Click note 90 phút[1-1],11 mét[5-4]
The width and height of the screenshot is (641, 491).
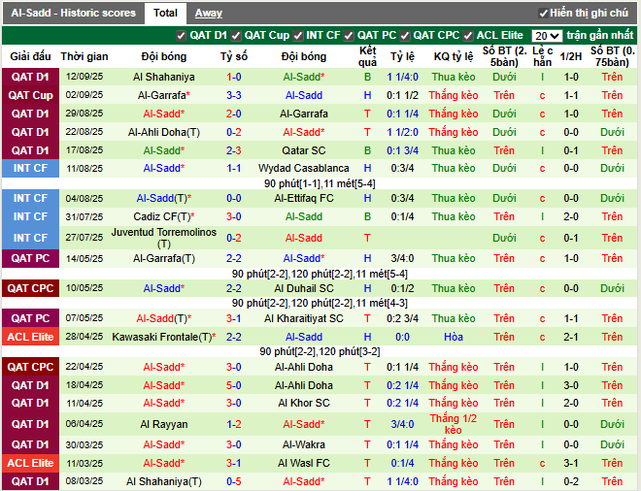[x=320, y=183]
